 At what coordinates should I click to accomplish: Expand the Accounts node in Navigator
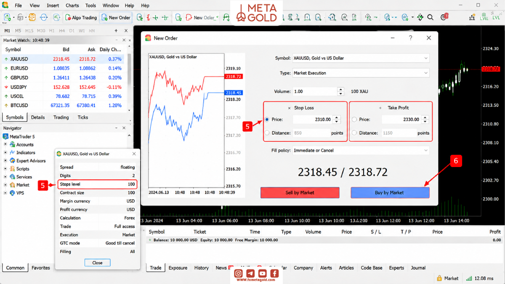tap(5, 144)
